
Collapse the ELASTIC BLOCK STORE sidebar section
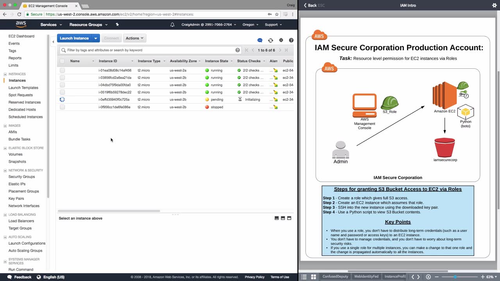[5, 148]
